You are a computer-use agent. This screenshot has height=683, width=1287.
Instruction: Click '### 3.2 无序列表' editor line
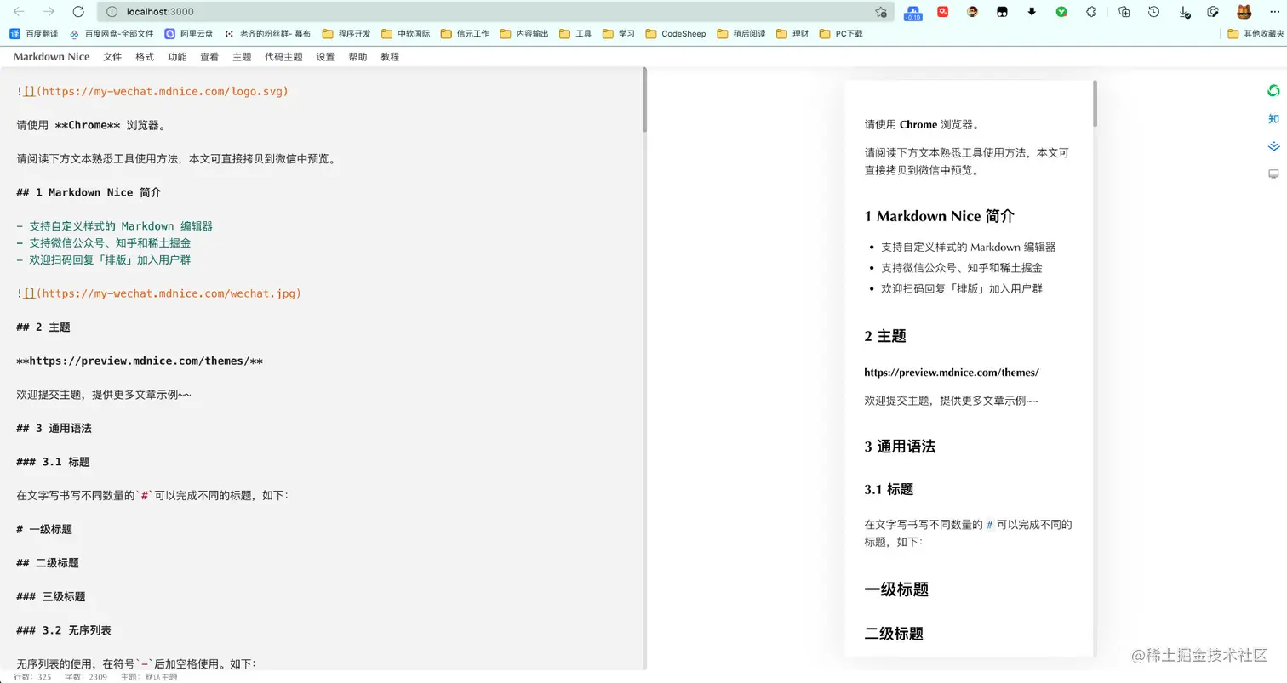coord(64,631)
